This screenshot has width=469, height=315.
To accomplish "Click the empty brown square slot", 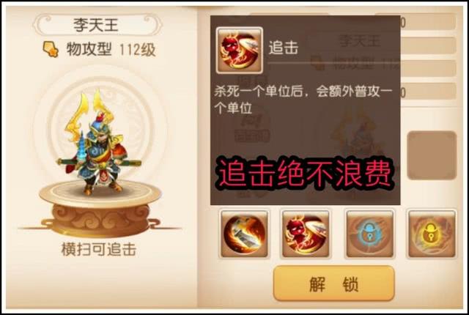I will click(x=432, y=155).
